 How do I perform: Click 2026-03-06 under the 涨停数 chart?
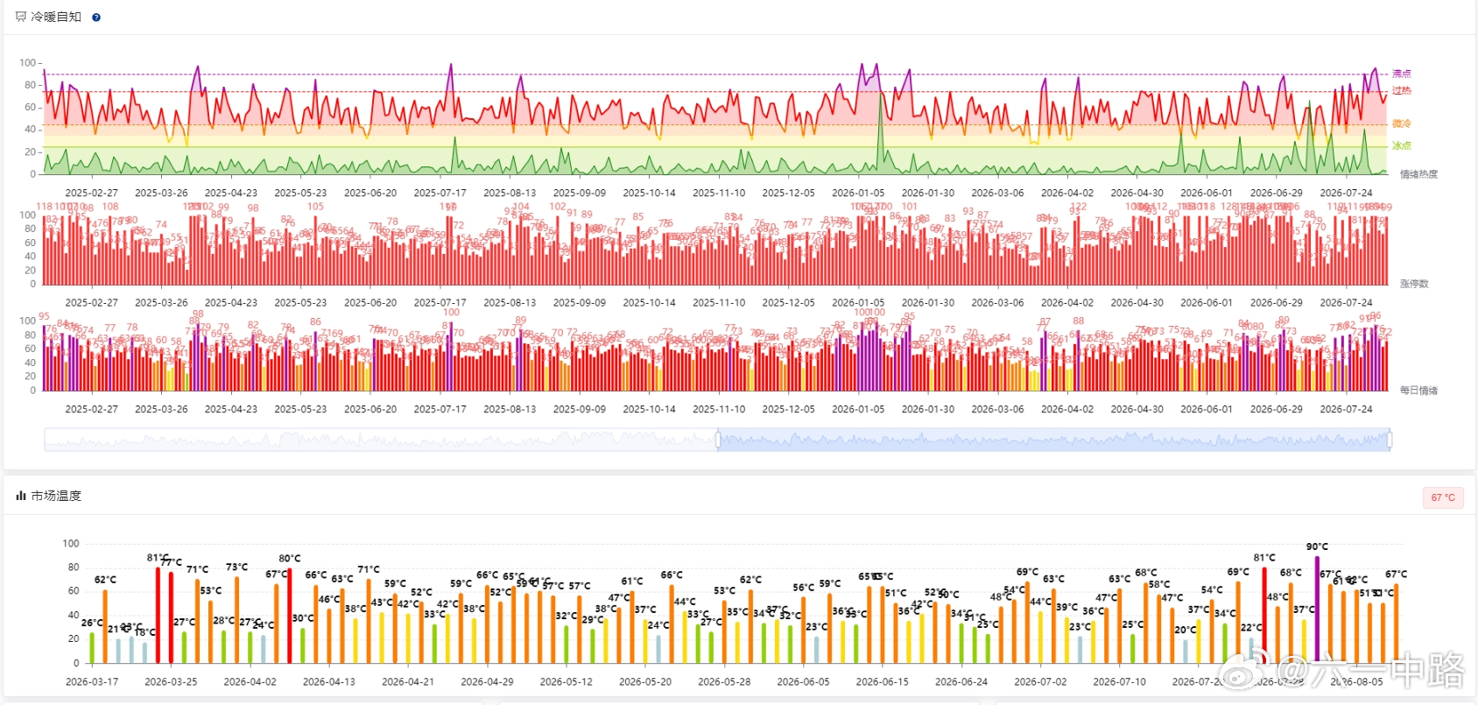click(997, 302)
